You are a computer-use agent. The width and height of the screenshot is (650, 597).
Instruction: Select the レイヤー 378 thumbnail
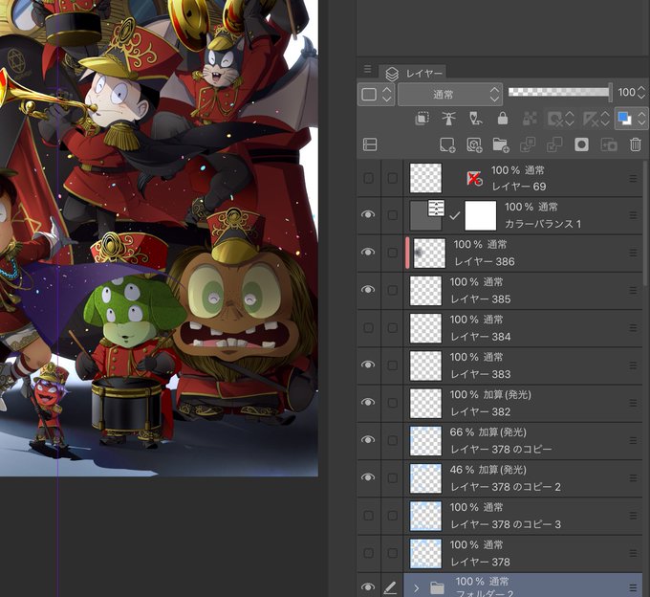pyautogui.click(x=425, y=553)
